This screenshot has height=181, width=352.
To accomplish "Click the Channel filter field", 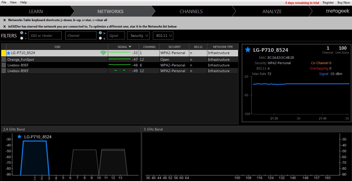I will 81,36.
